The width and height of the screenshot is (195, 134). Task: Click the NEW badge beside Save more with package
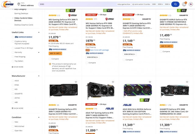pos(87,50)
